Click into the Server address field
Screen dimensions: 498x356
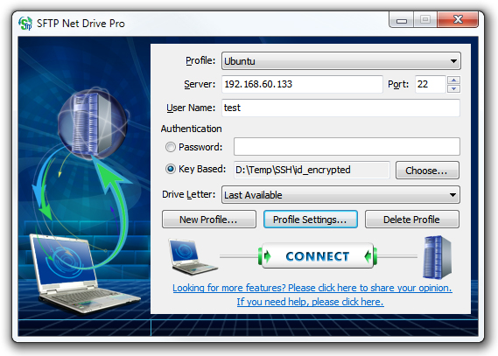pyautogui.click(x=302, y=84)
